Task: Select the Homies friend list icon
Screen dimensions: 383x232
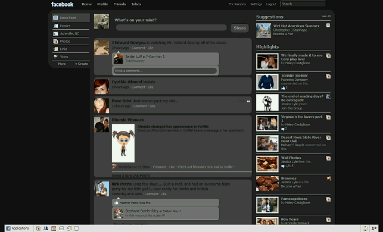Action: [55, 26]
